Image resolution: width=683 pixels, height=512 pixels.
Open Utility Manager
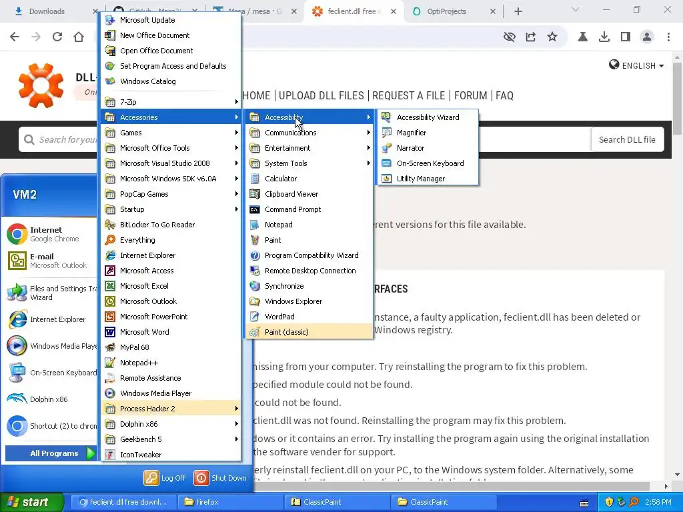pos(428,179)
